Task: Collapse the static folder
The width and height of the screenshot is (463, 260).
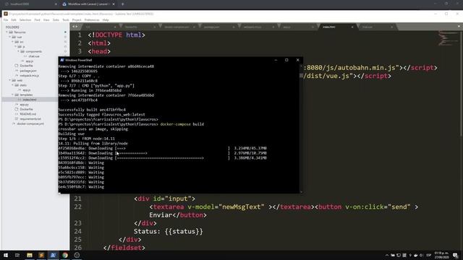Action: point(13,85)
